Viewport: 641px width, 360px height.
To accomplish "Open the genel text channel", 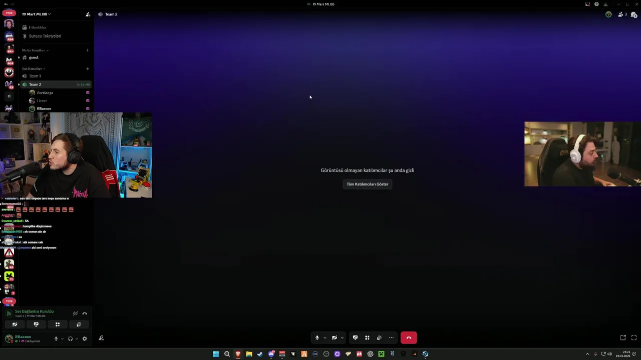I will 55,57.
